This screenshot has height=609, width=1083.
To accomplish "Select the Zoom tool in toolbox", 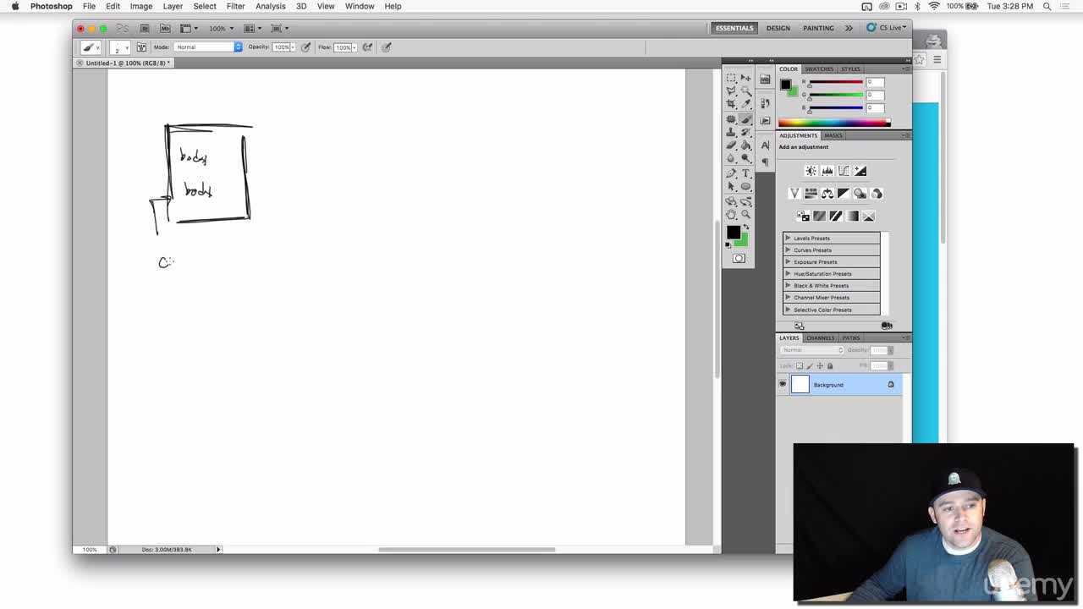I will [x=745, y=214].
